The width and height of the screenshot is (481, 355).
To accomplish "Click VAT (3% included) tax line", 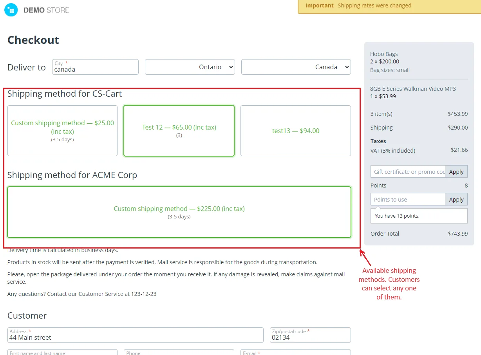I will [419, 150].
